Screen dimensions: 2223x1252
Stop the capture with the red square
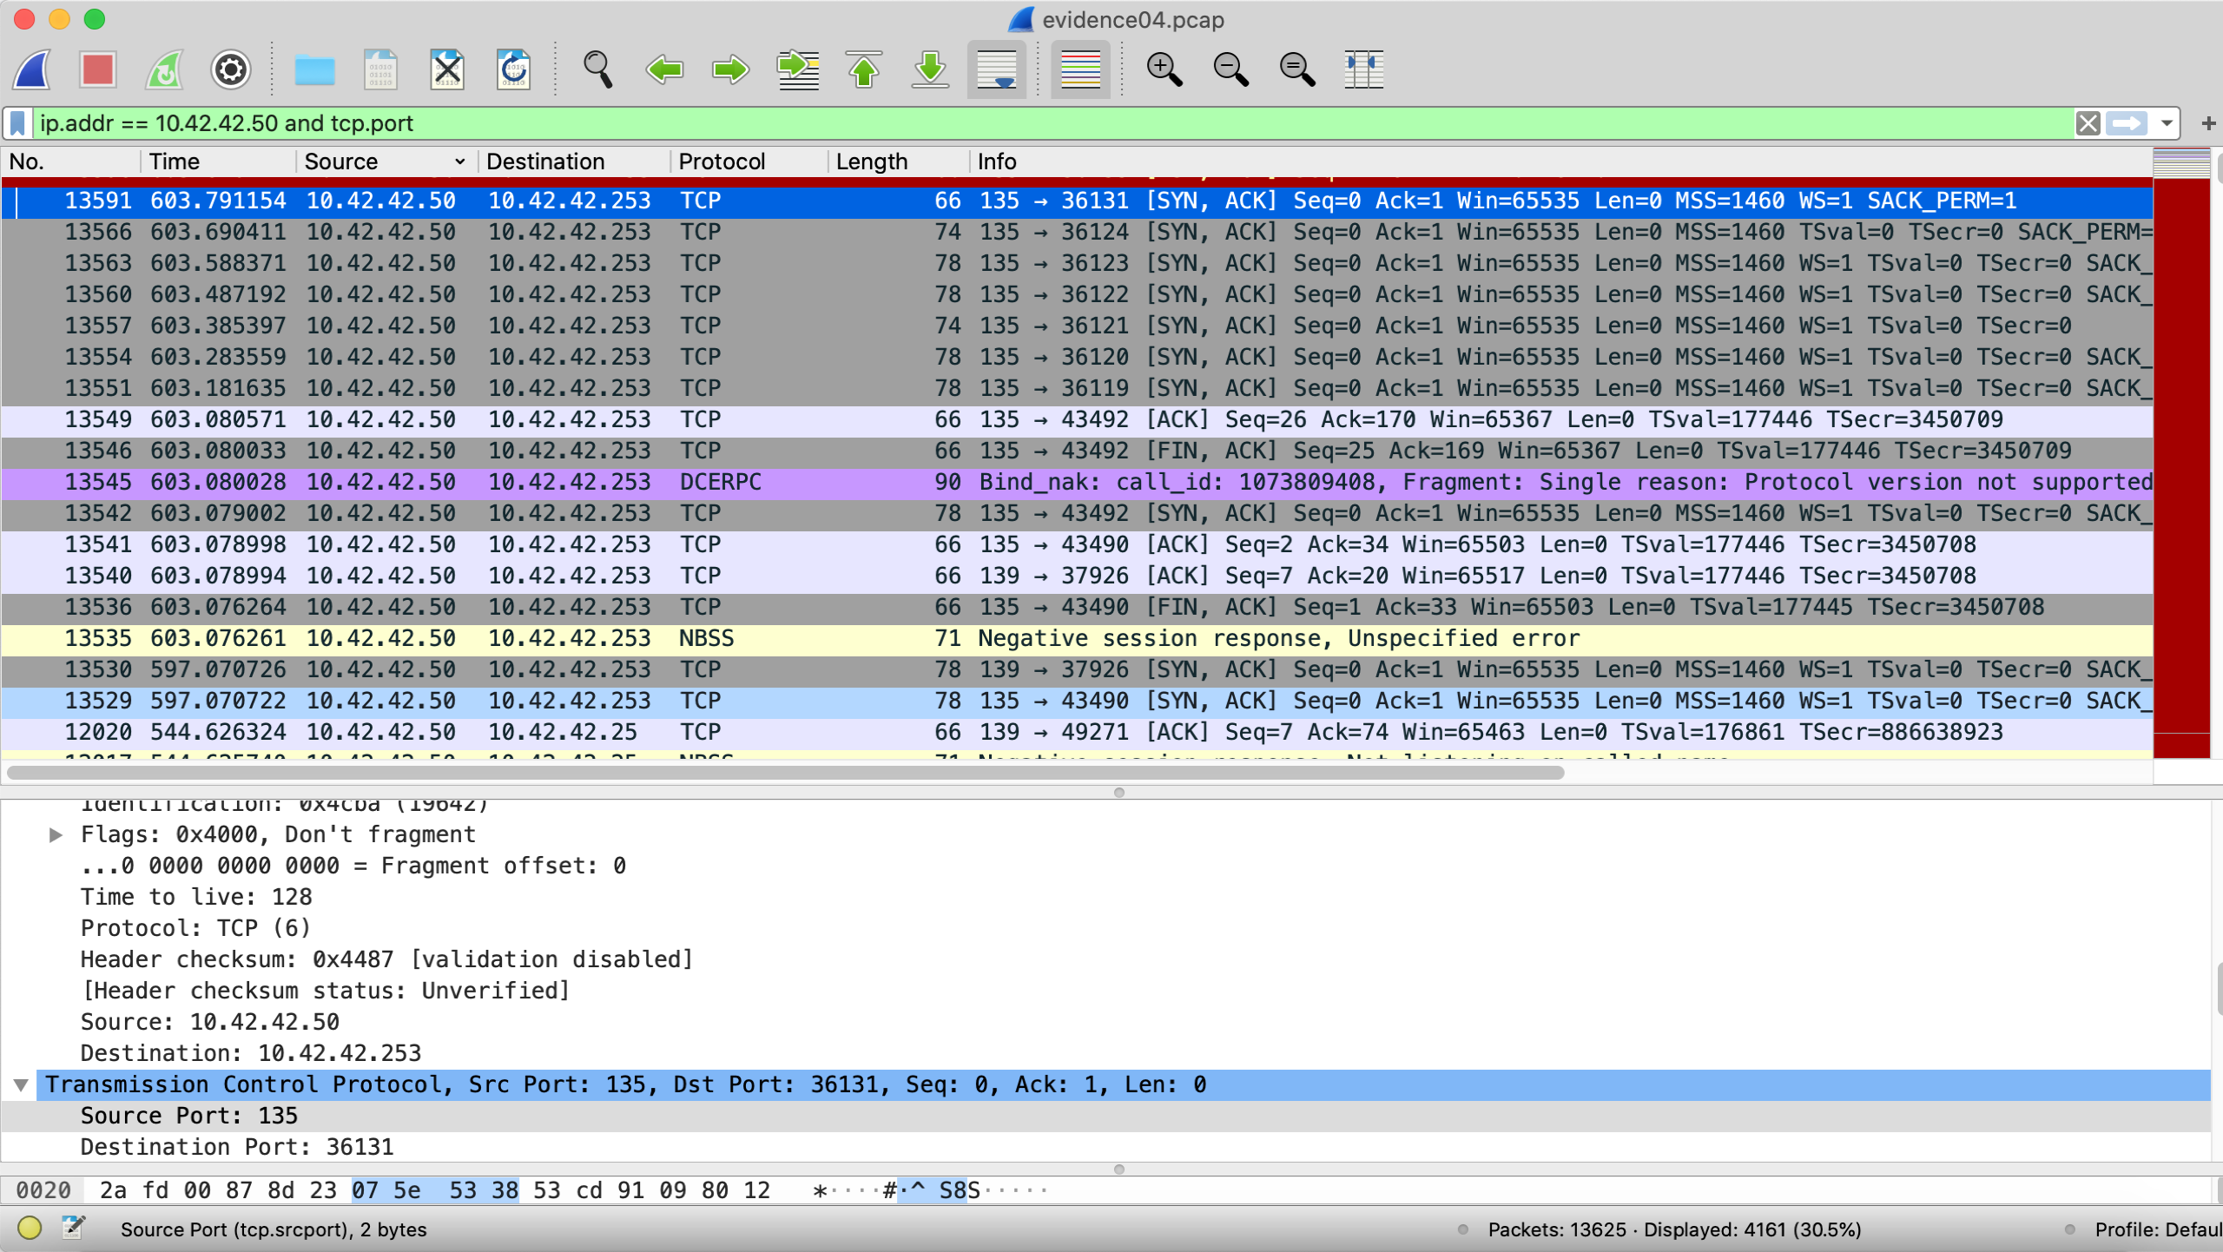coord(97,69)
